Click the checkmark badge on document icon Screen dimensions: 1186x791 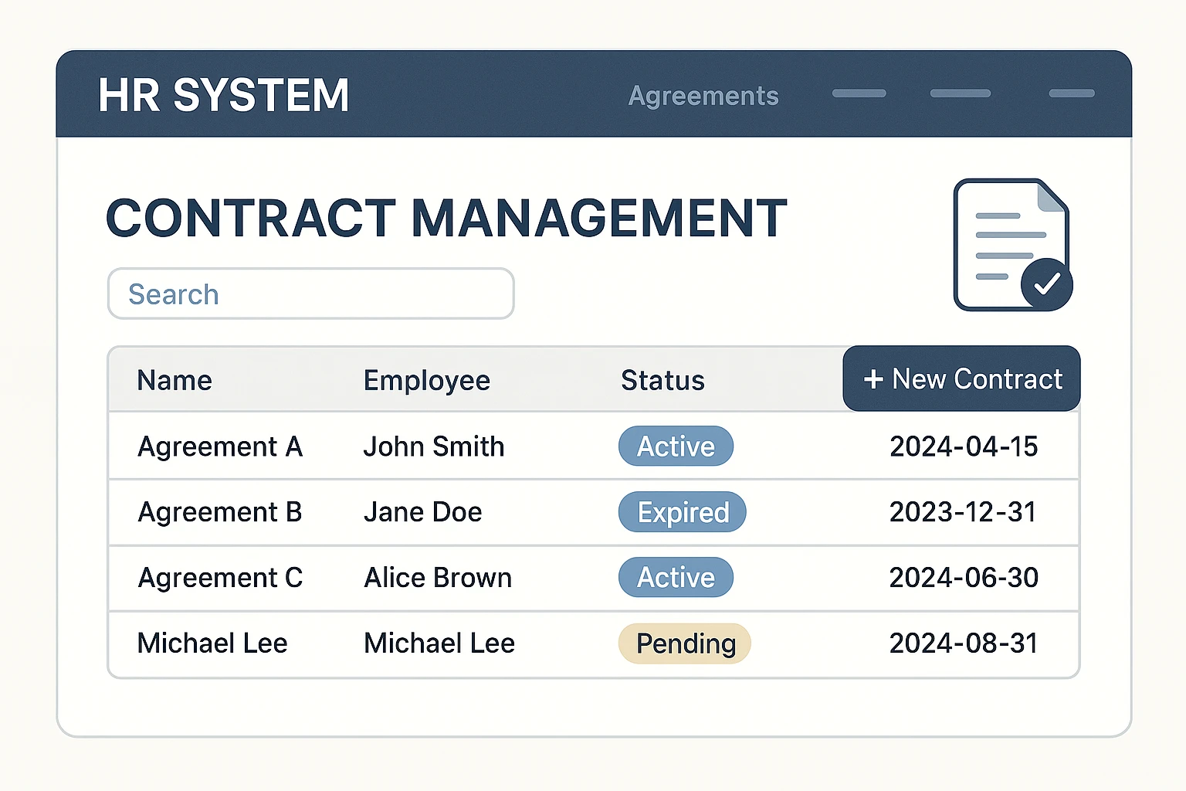(1046, 284)
